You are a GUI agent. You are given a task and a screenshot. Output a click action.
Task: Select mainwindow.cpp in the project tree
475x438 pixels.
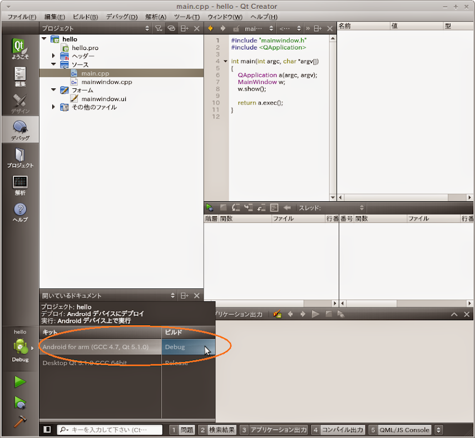click(107, 82)
